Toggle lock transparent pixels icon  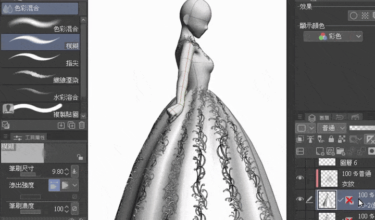click(341, 139)
